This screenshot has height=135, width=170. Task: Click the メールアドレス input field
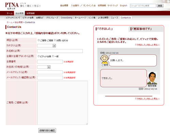tap(50, 72)
